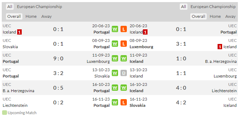Open the 9:0 Portugal Luxembourg score
Viewport: 240px width, 126px height.
pos(58,58)
